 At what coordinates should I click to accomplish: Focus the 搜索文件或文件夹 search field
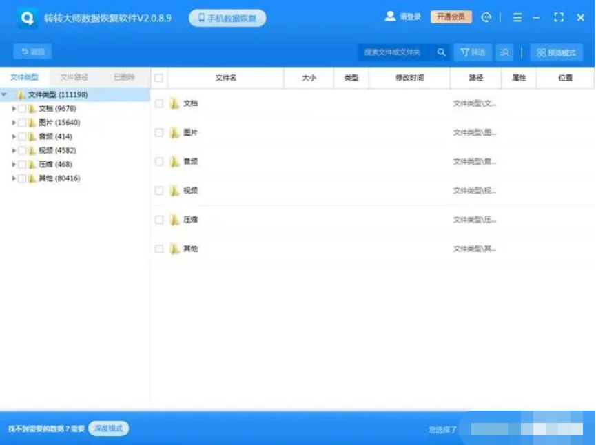(x=396, y=52)
